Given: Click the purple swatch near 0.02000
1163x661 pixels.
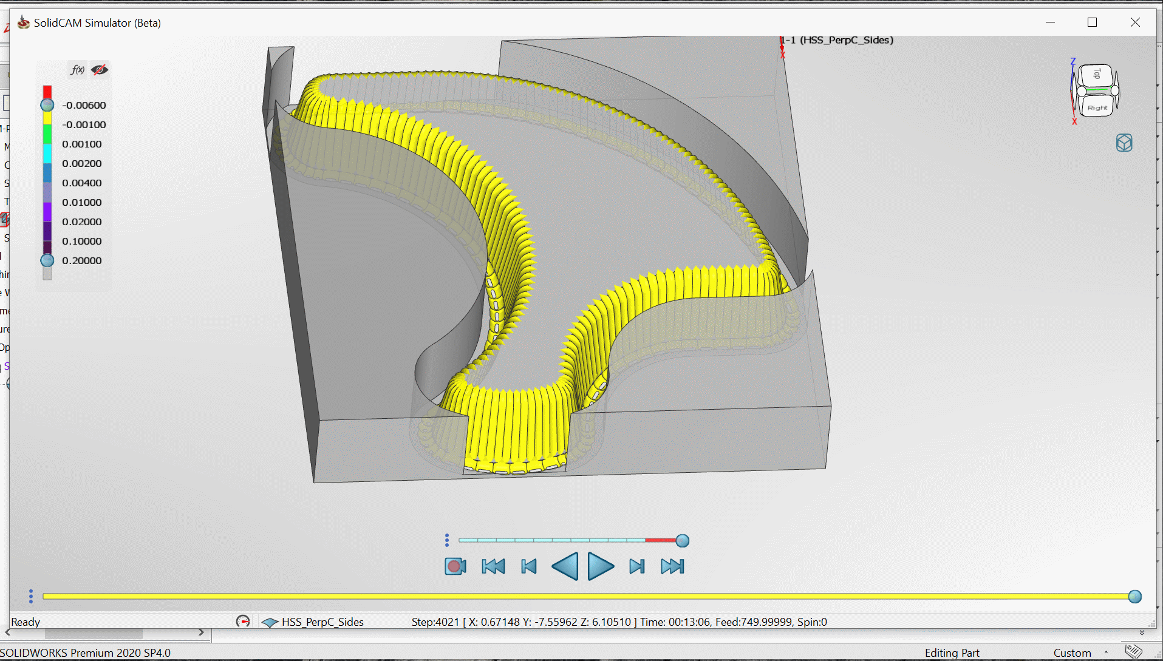Looking at the screenshot, I should [47, 212].
